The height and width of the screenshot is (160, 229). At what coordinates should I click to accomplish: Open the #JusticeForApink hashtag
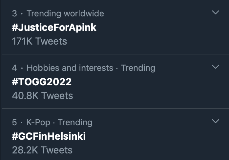[54, 27]
